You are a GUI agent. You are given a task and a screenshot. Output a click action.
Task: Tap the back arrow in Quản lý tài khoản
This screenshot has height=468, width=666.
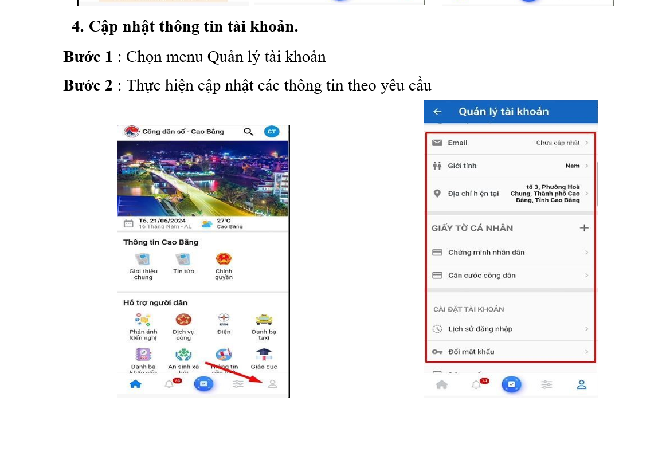437,112
